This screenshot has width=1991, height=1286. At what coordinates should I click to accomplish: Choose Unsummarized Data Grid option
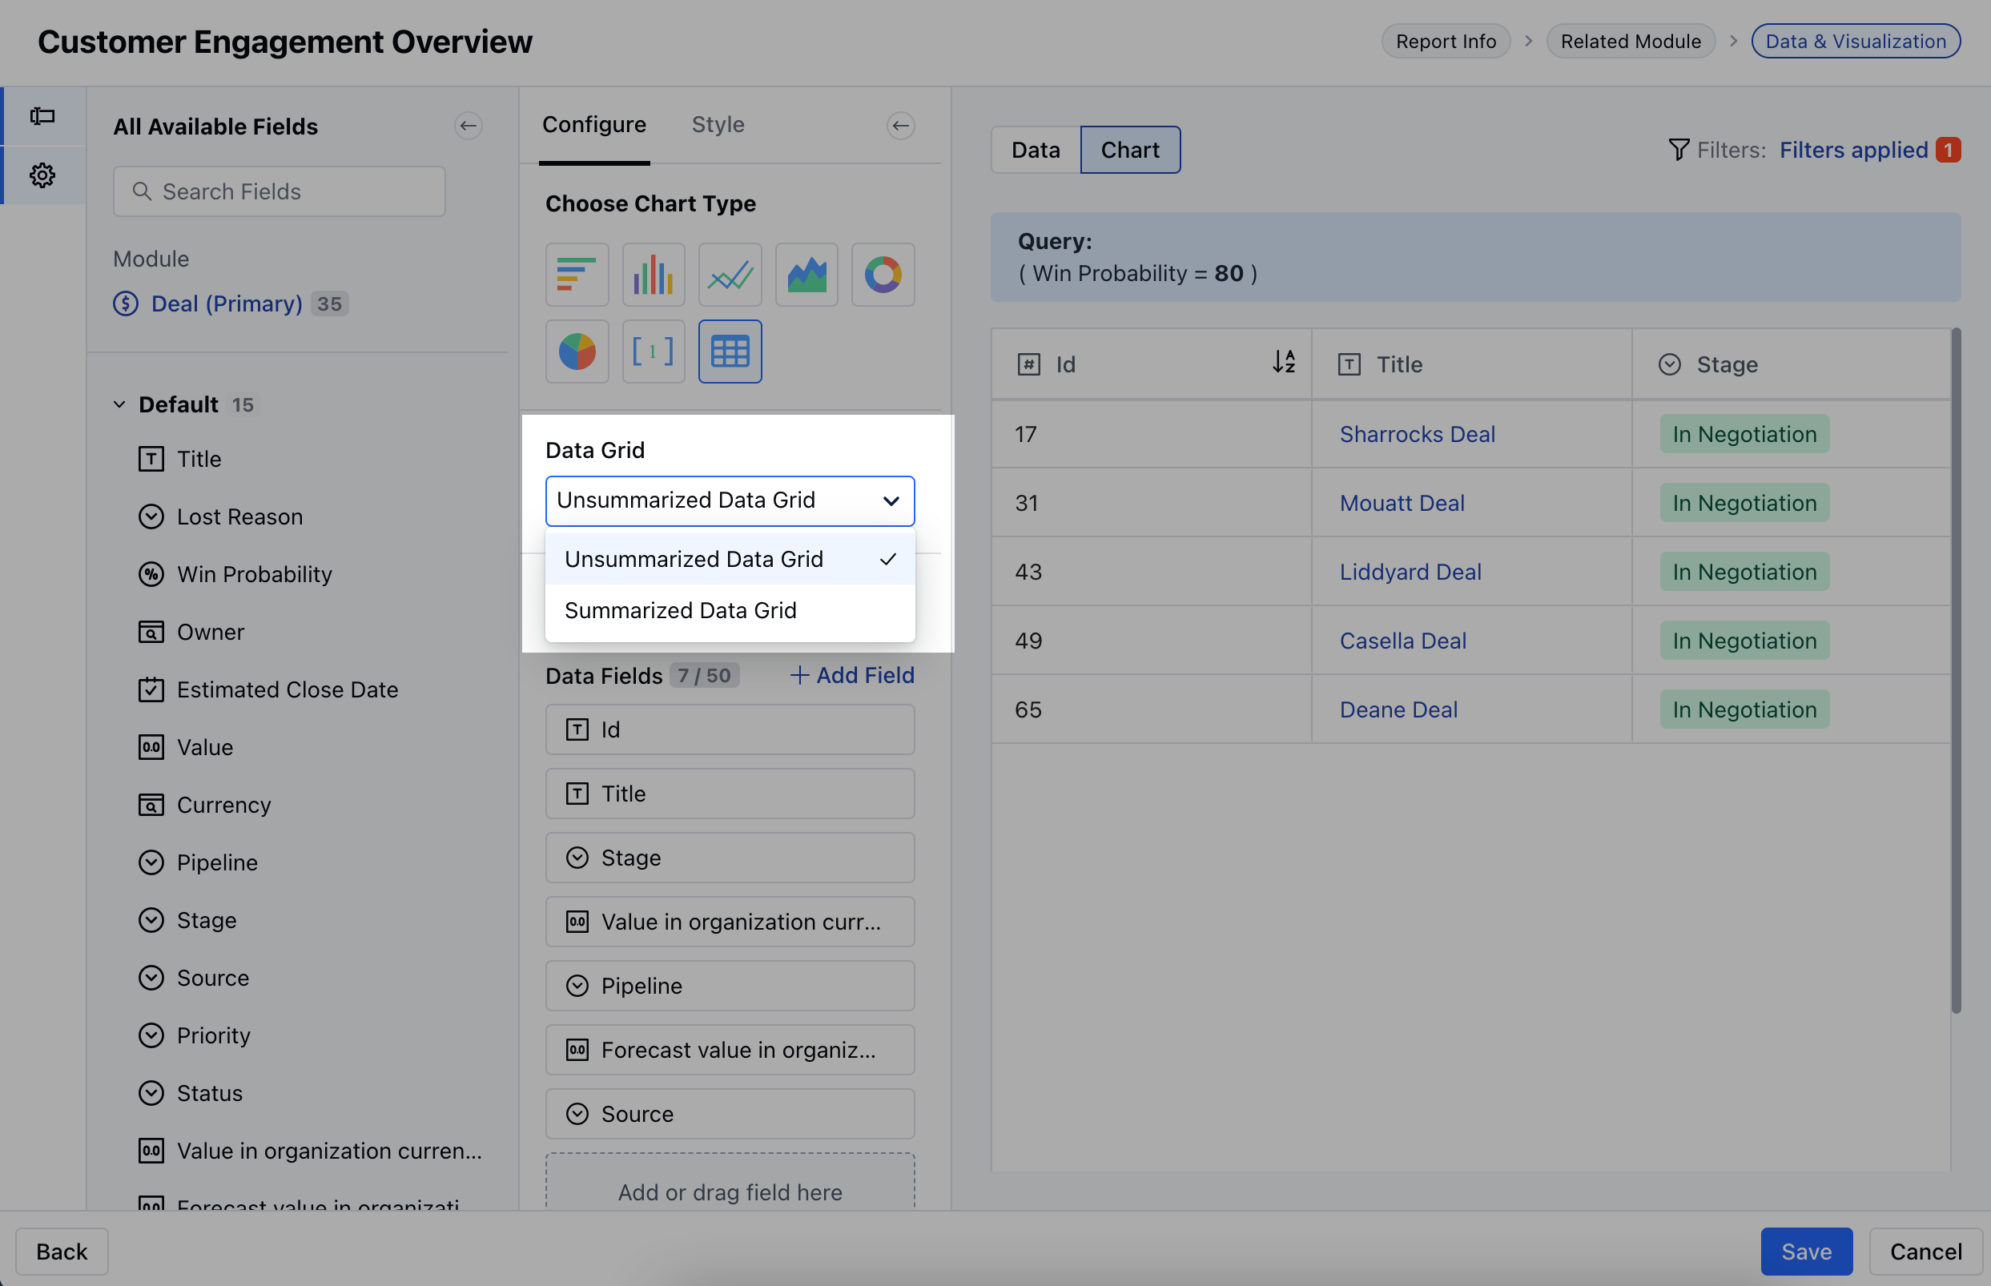[x=730, y=560]
